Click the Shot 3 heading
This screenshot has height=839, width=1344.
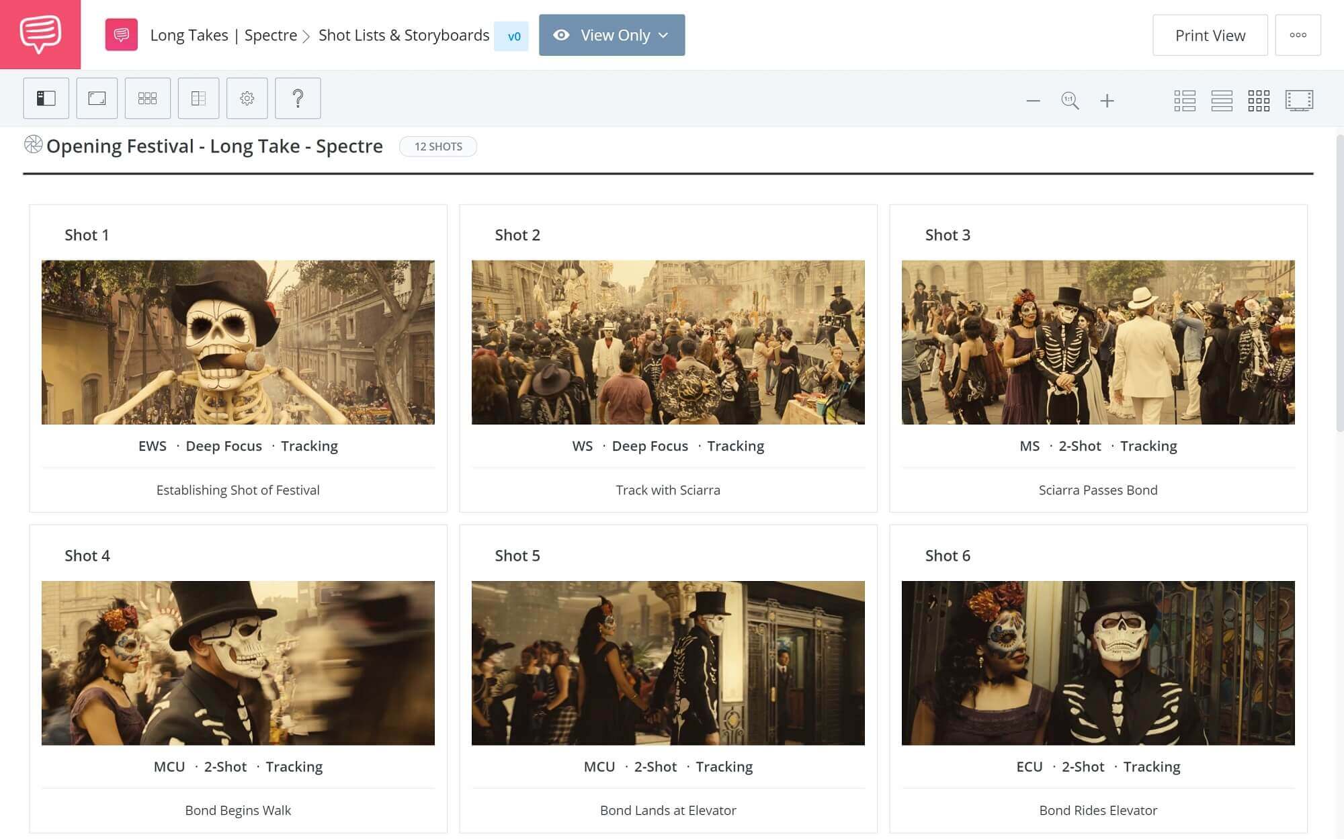pyautogui.click(x=948, y=234)
